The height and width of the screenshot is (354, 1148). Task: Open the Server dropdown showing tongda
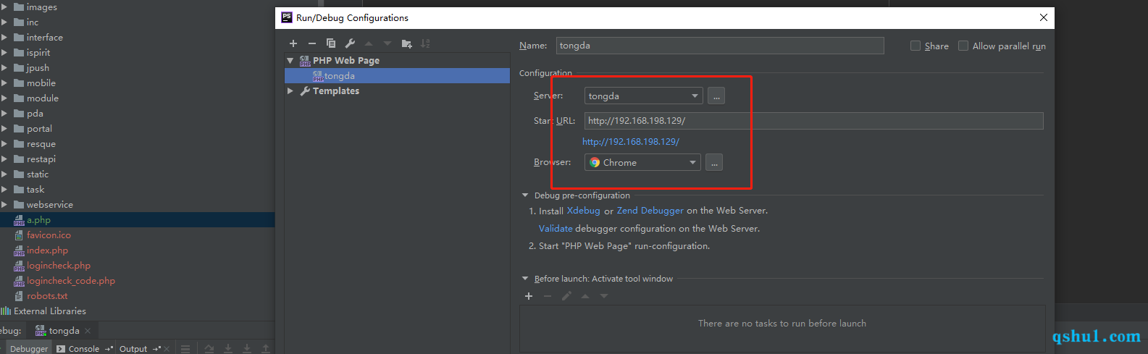[644, 96]
